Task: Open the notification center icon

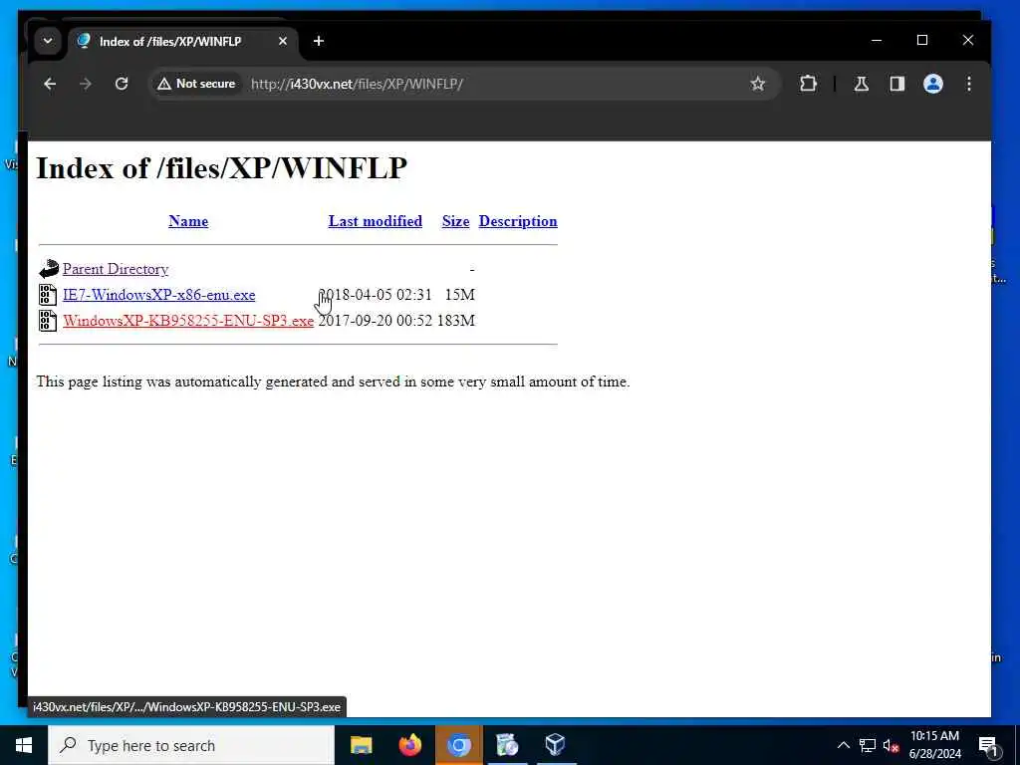Action: (x=988, y=746)
